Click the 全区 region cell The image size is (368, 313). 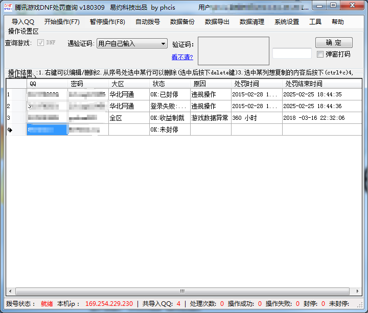tap(129, 118)
